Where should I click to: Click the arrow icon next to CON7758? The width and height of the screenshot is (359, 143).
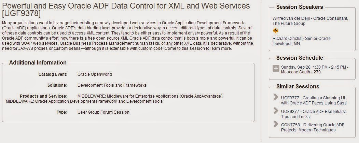tap(276, 125)
